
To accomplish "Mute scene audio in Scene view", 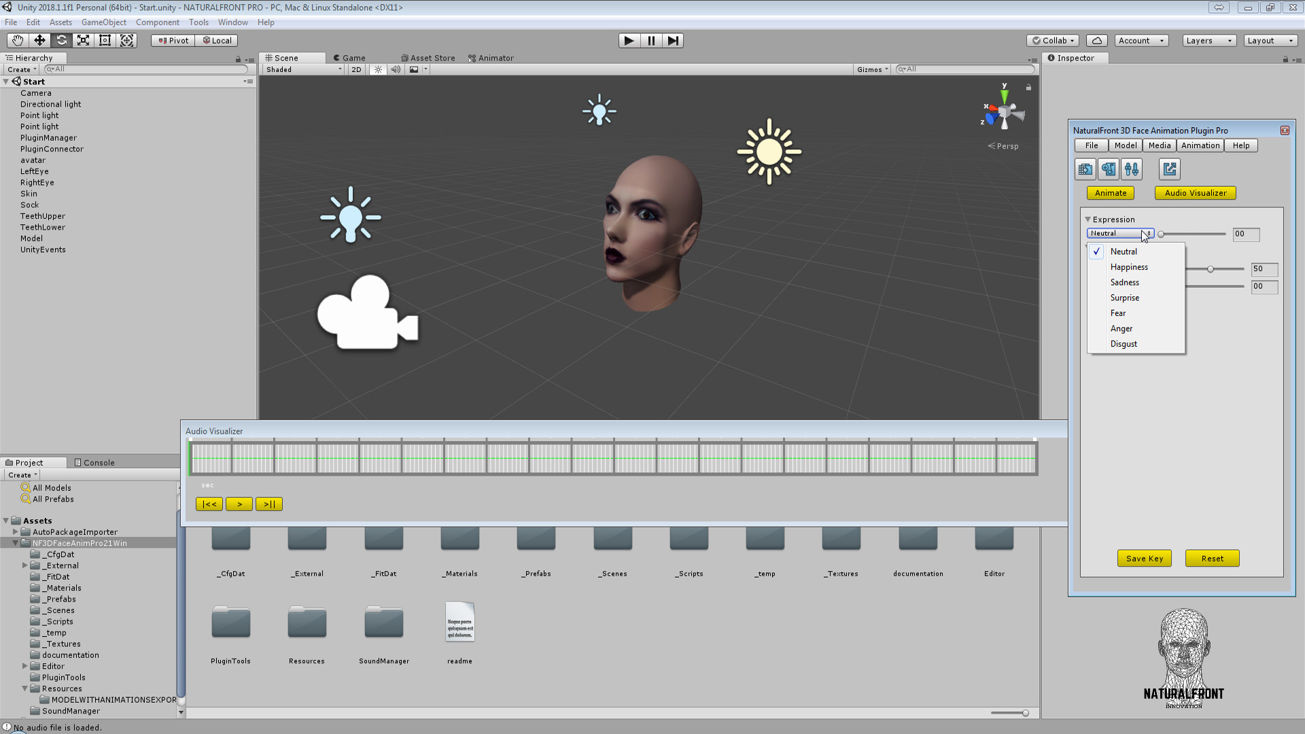I will (x=396, y=69).
